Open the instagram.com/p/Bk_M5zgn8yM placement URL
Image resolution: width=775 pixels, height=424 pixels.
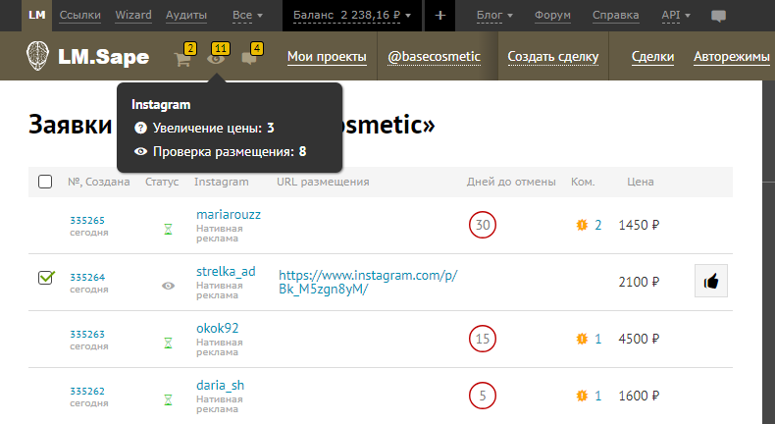(x=368, y=282)
